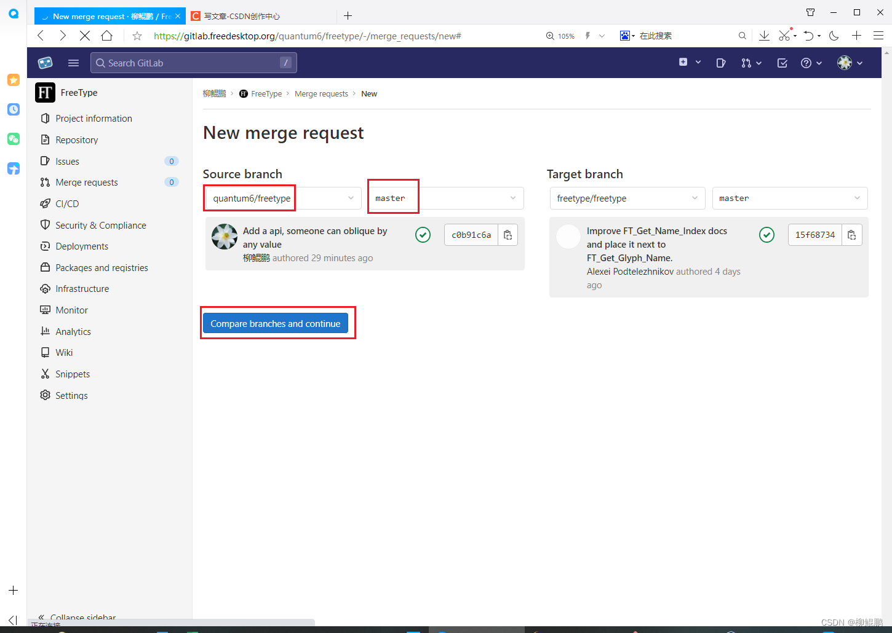Copy source commit SHA c0b91c6a
Image resolution: width=892 pixels, height=633 pixels.
pyautogui.click(x=508, y=235)
